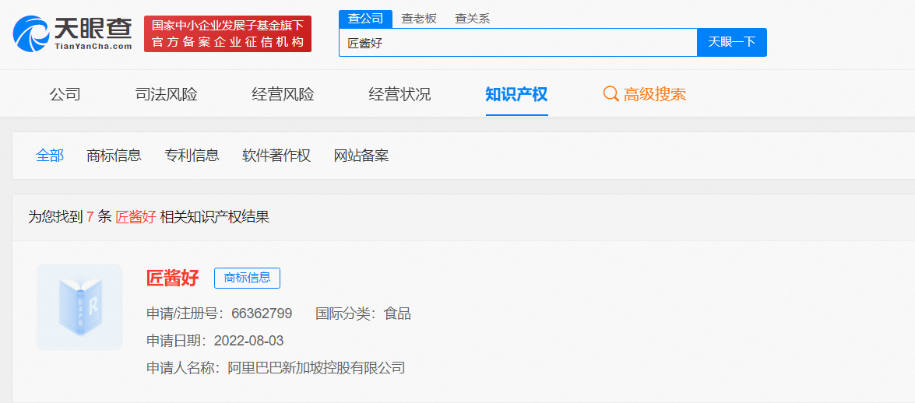The height and width of the screenshot is (403, 915).
Task: Click the orange advanced search magnifier icon
Action: tap(611, 94)
